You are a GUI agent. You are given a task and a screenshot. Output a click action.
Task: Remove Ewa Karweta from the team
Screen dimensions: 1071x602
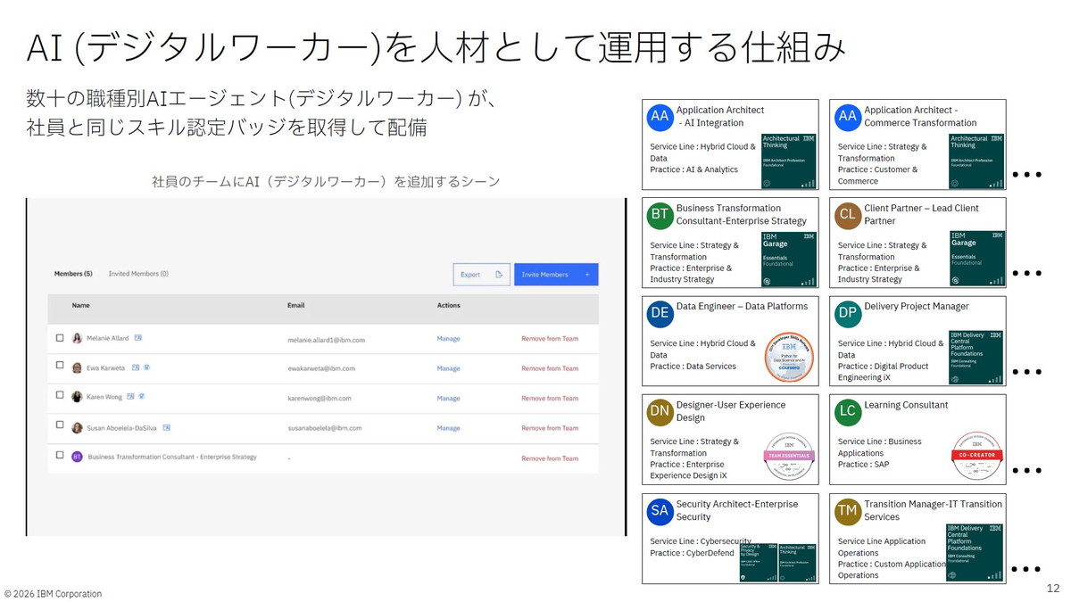(550, 368)
